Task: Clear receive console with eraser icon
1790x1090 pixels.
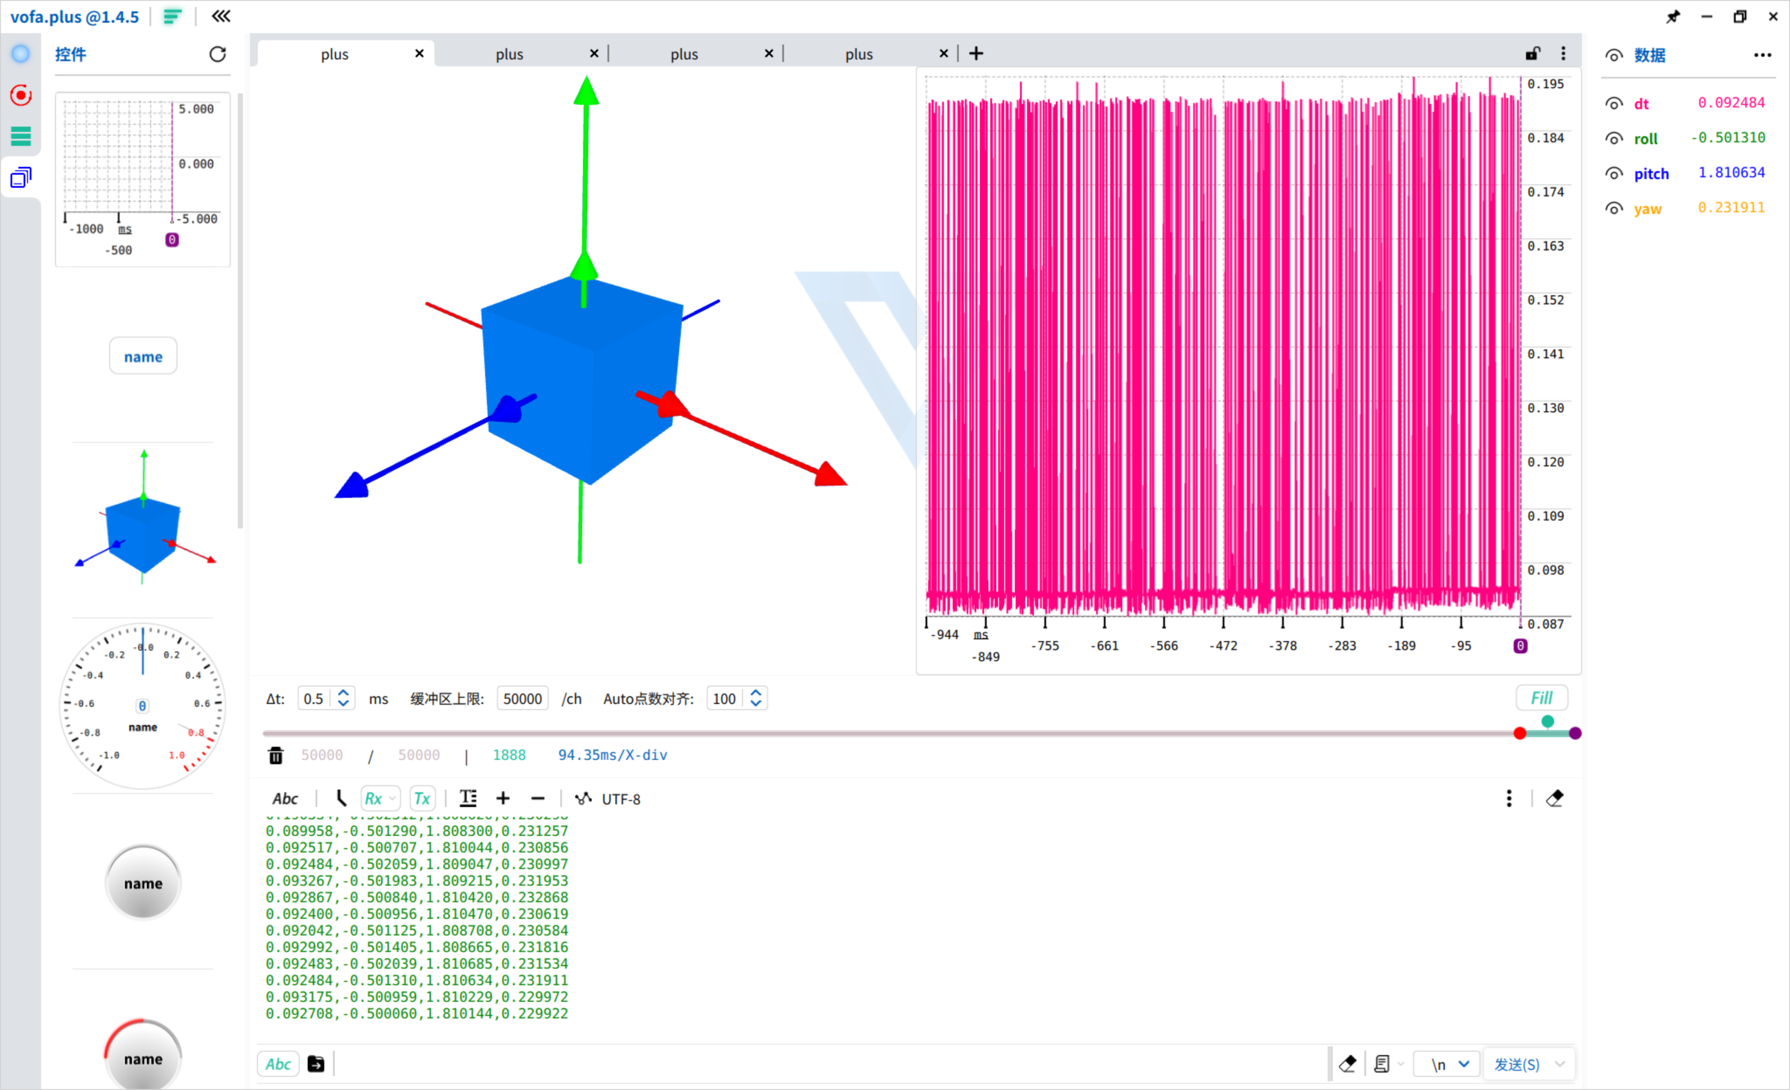Action: click(1554, 799)
